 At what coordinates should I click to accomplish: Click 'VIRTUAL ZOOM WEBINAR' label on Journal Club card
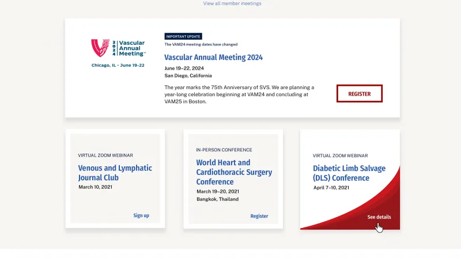pos(105,155)
